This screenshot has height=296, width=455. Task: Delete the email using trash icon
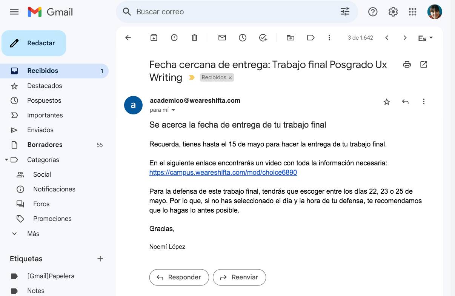[x=194, y=37]
